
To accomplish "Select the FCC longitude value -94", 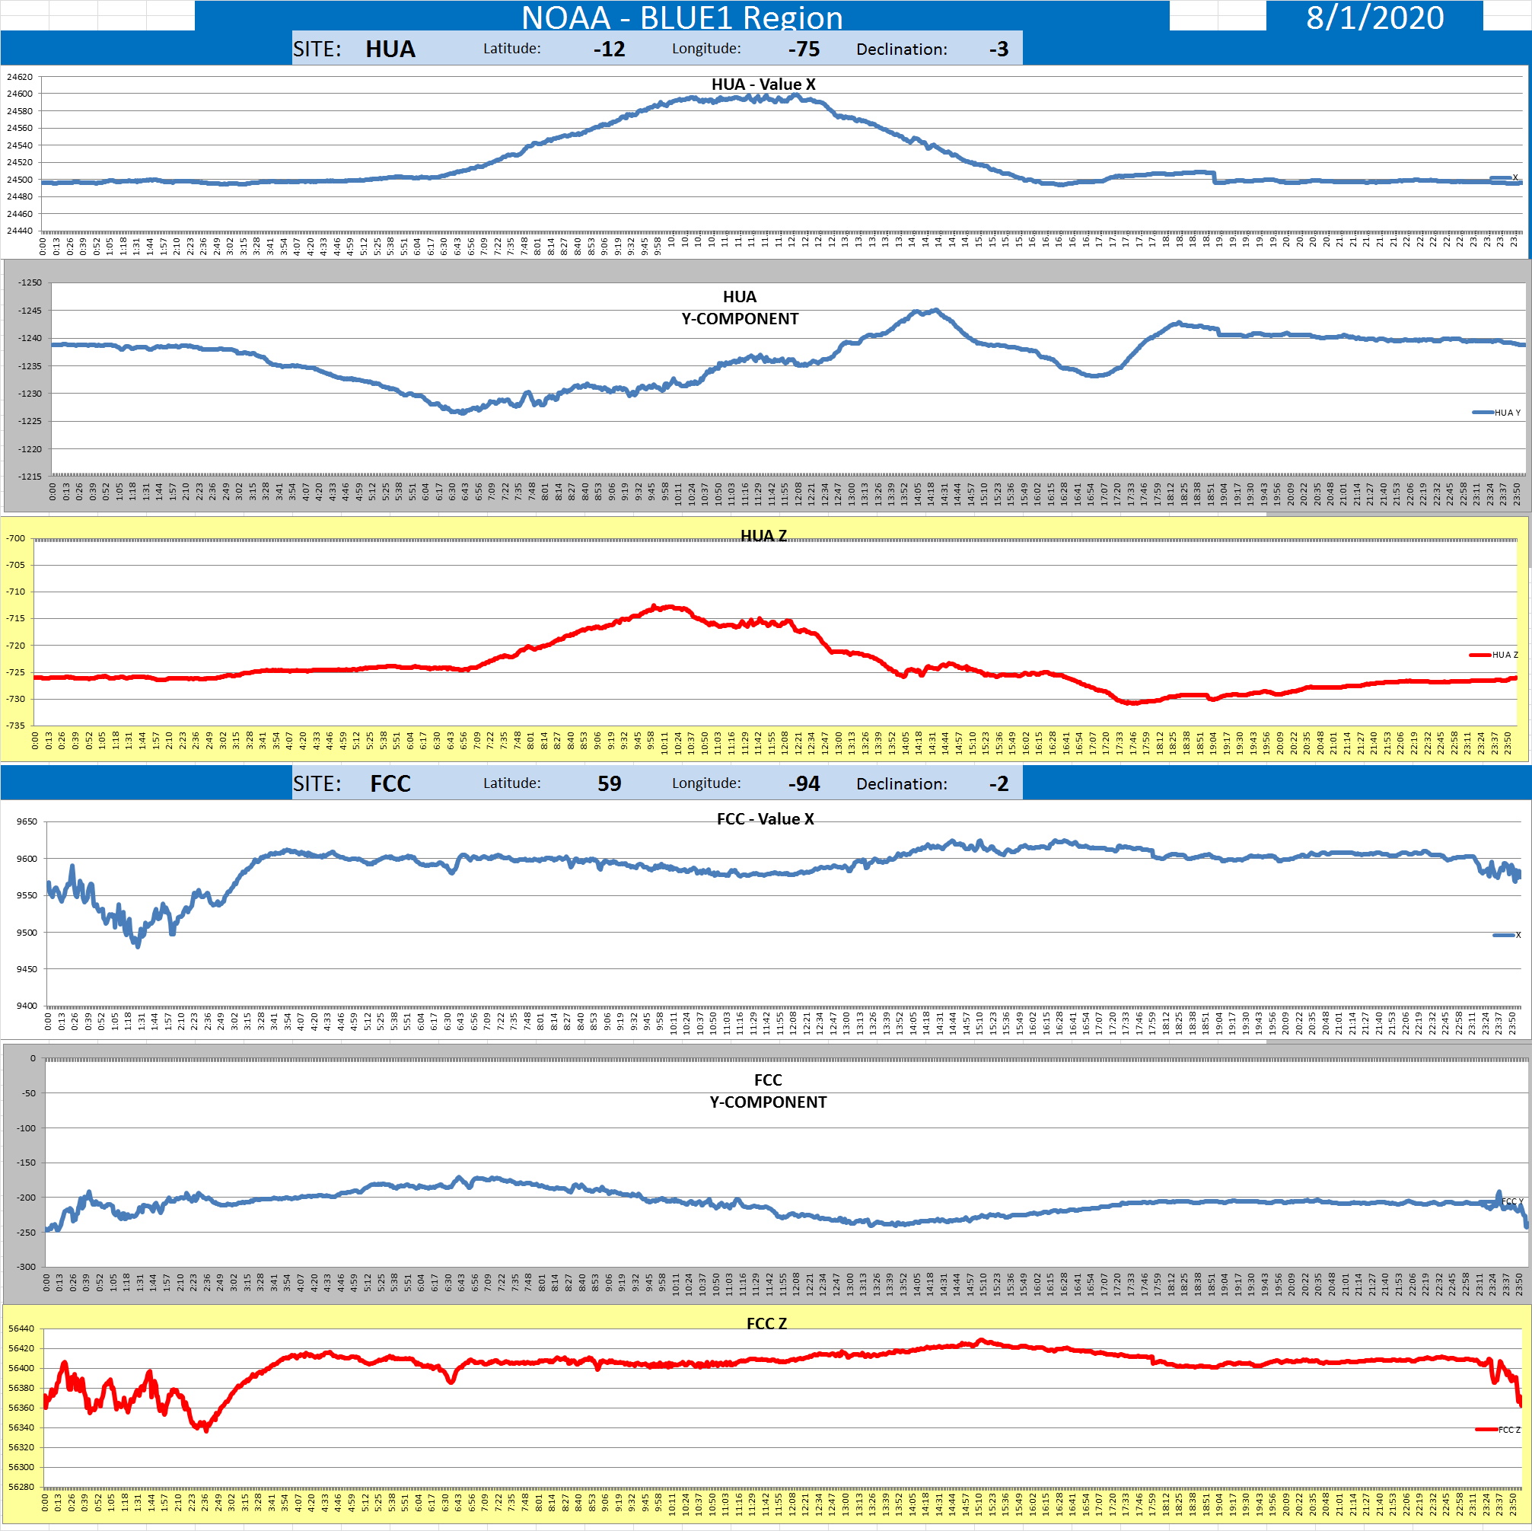I will click(x=803, y=783).
